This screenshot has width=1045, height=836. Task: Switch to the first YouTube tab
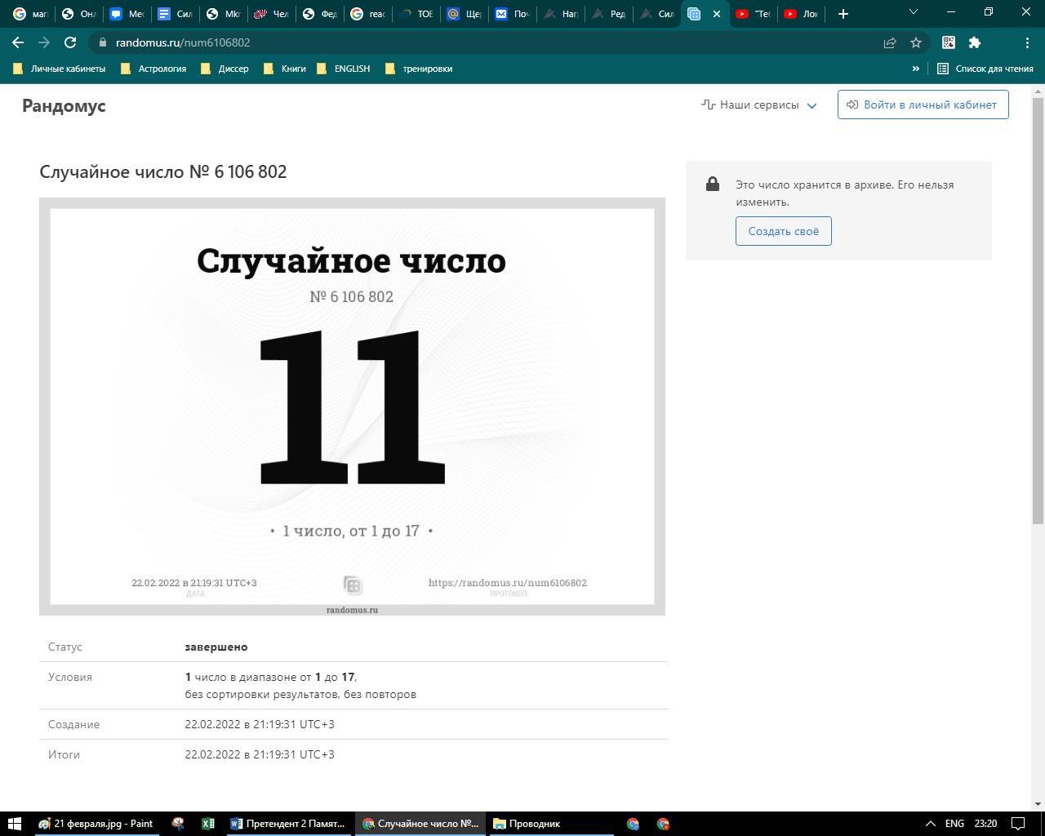[x=753, y=14]
